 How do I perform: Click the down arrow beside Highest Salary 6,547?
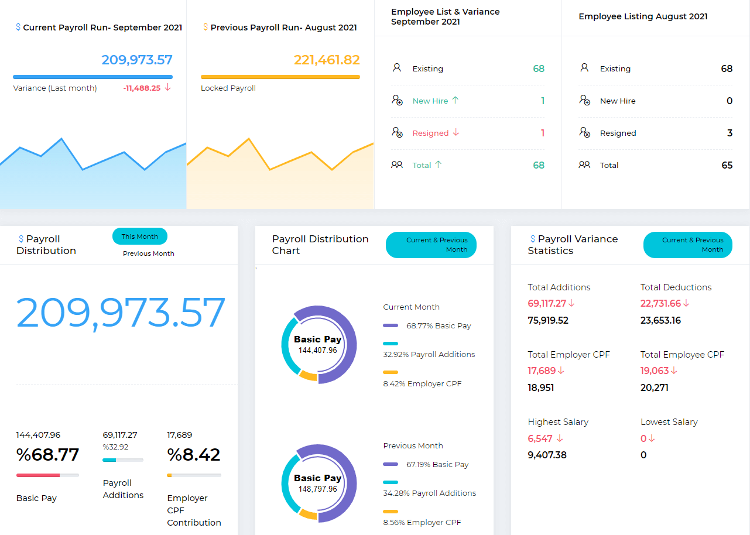[560, 438]
